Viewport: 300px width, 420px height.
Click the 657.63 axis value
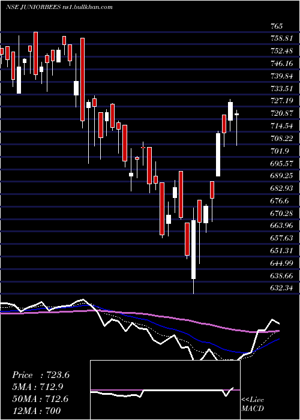(x=281, y=238)
